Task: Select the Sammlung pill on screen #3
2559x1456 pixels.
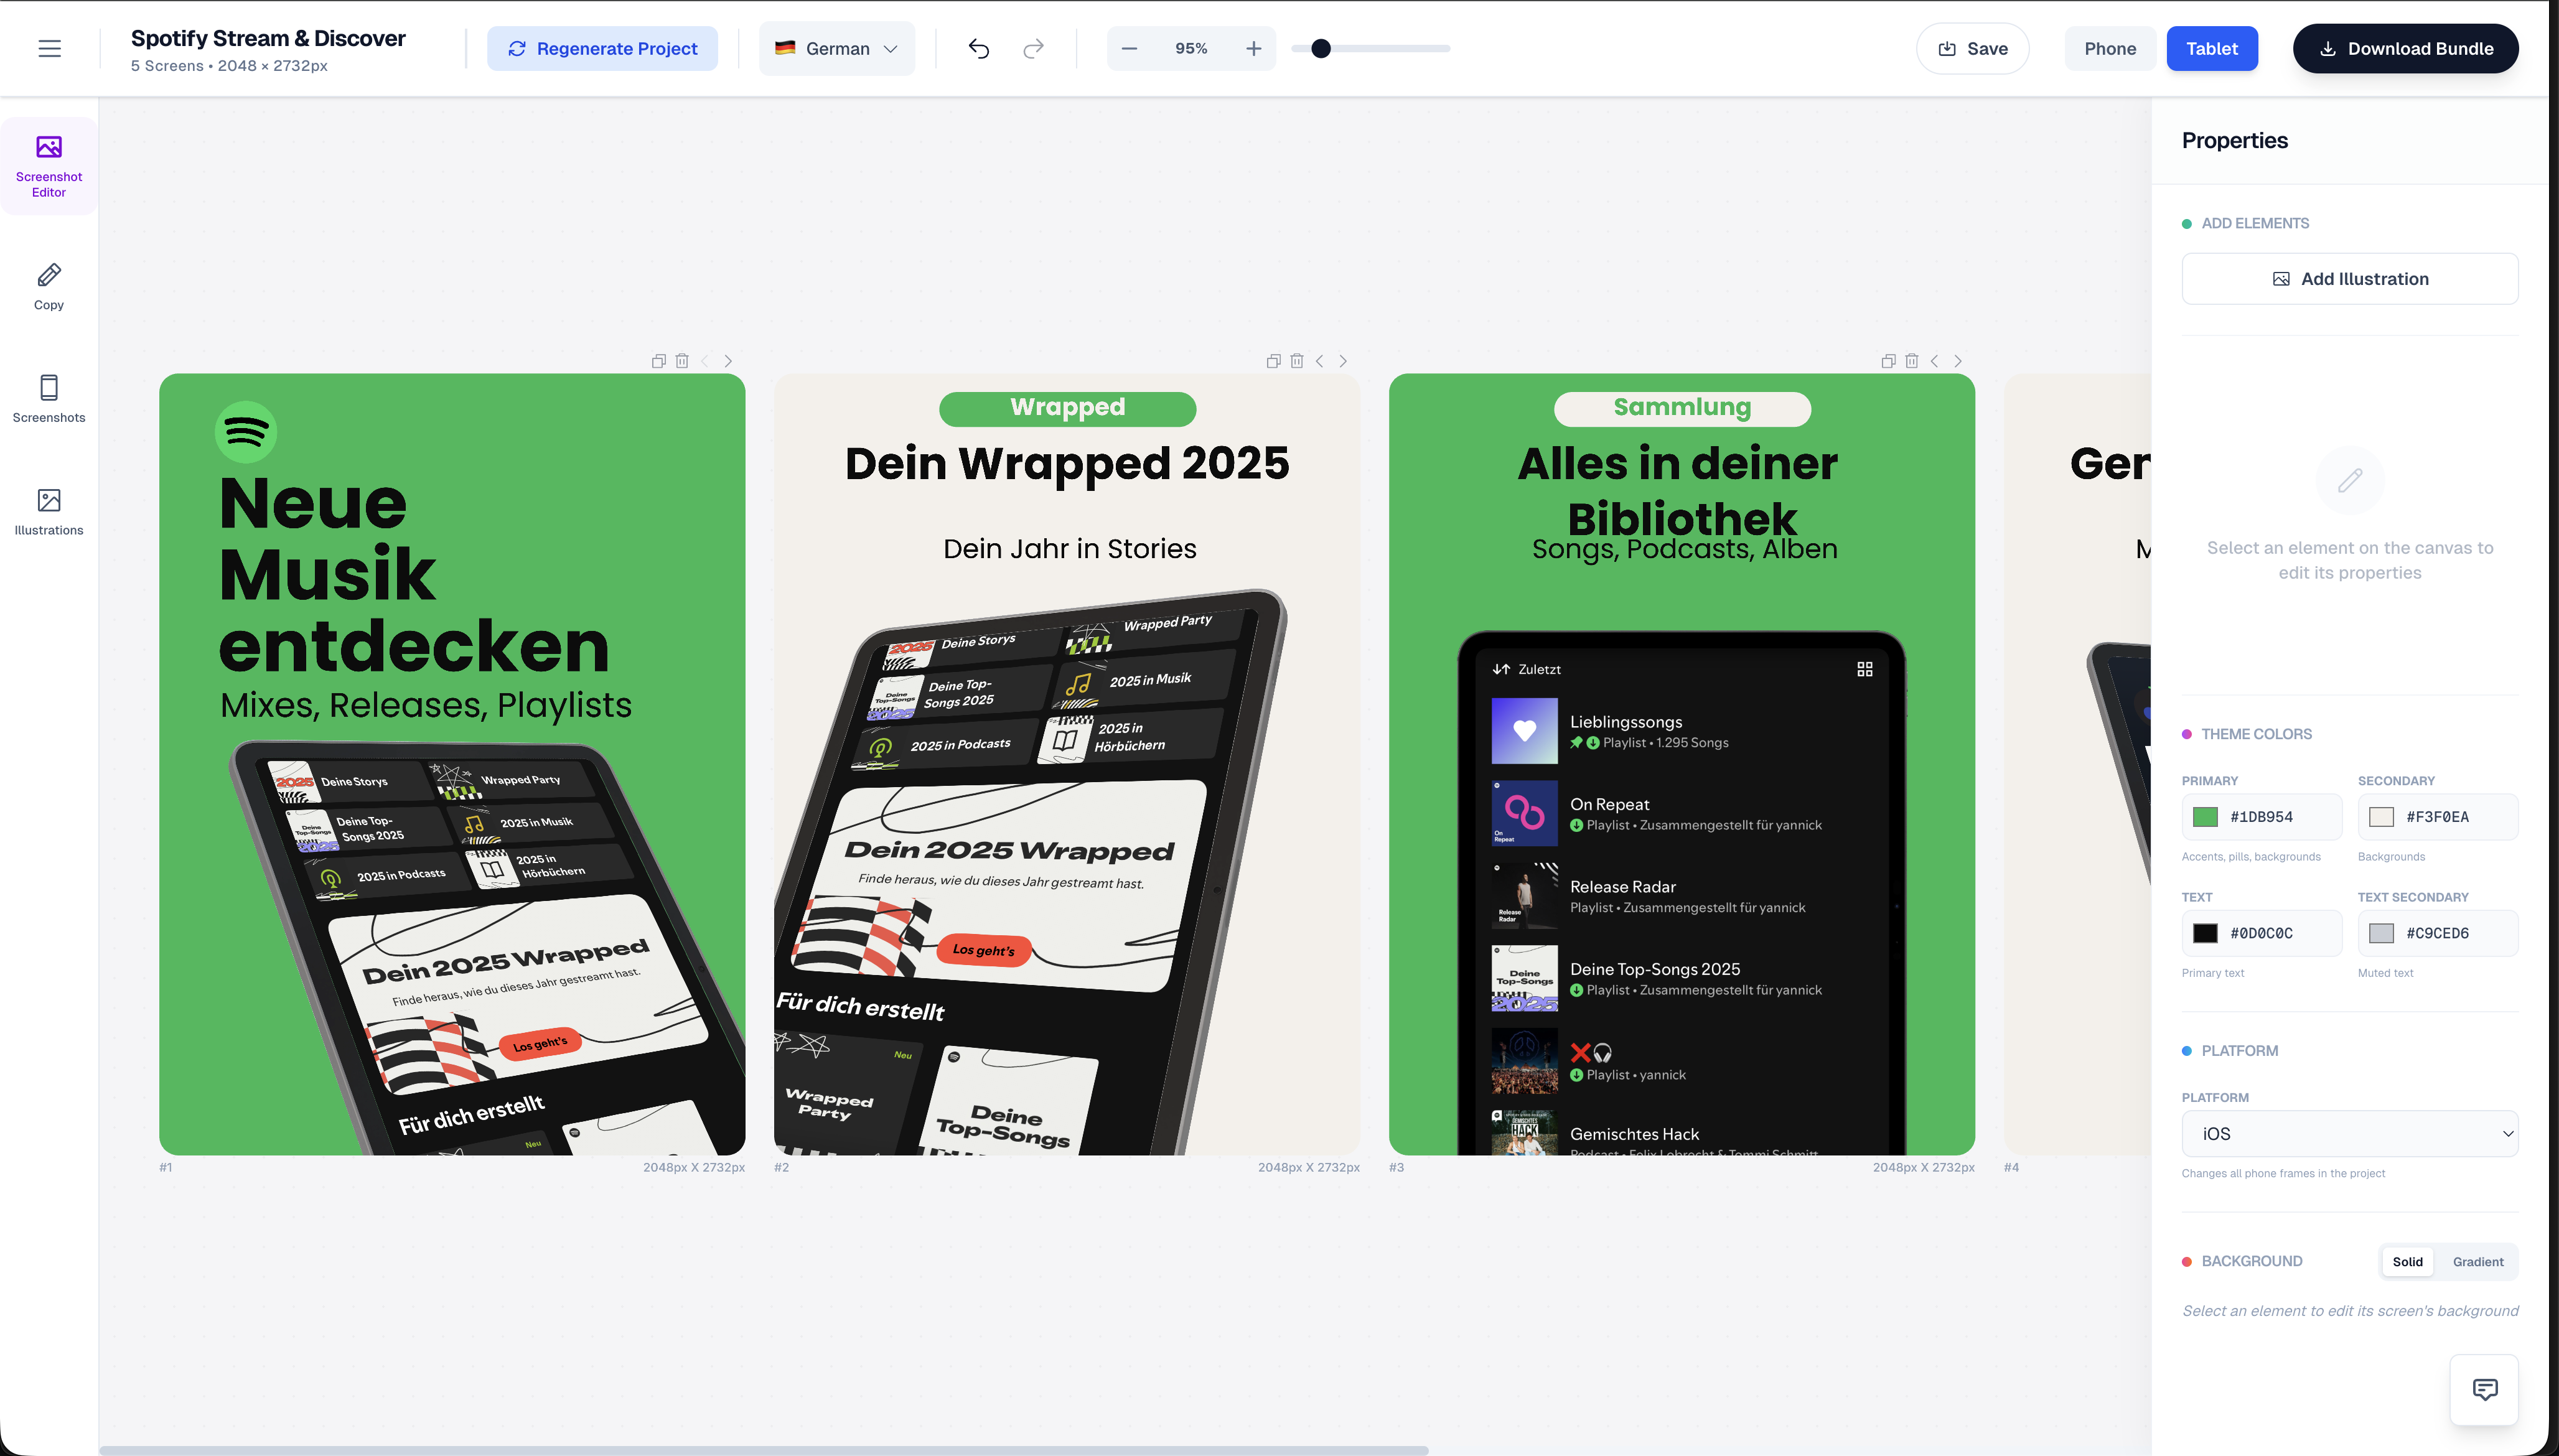Action: [x=1682, y=408]
